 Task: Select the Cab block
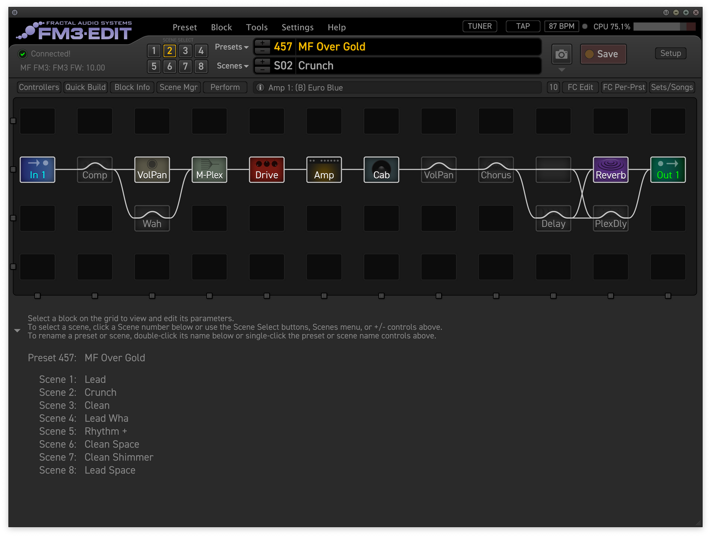pyautogui.click(x=381, y=170)
